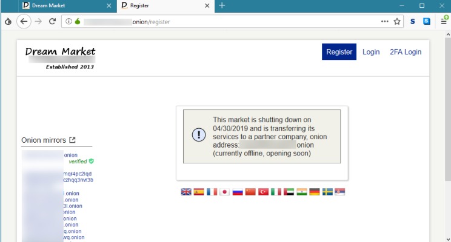
Task: Select the Japanese flag language
Action: tap(224, 192)
